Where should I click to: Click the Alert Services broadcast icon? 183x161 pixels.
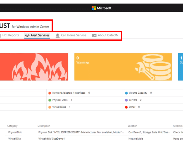(x=27, y=35)
